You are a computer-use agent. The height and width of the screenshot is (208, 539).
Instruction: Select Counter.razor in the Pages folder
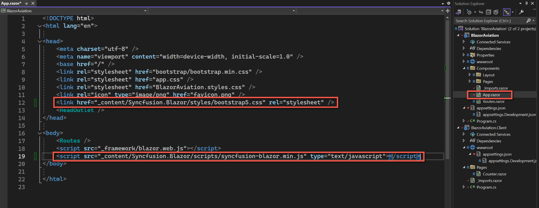[x=494, y=174]
